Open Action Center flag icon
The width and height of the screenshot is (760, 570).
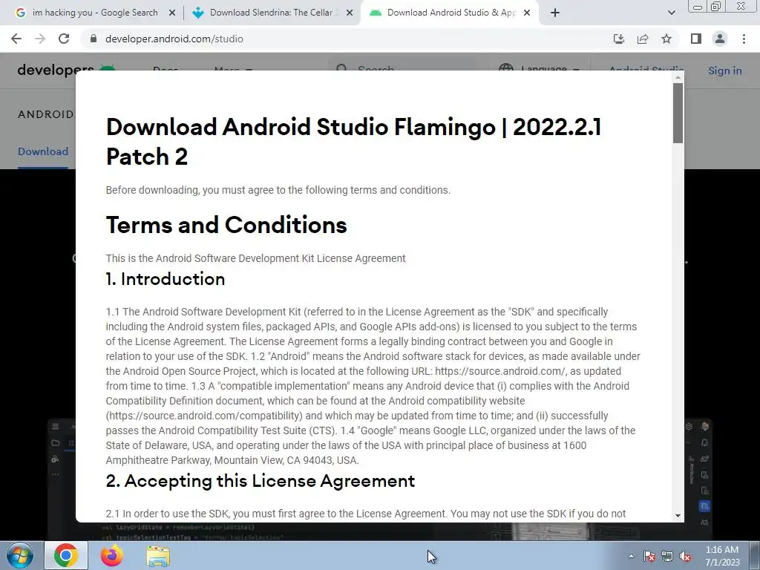[649, 556]
